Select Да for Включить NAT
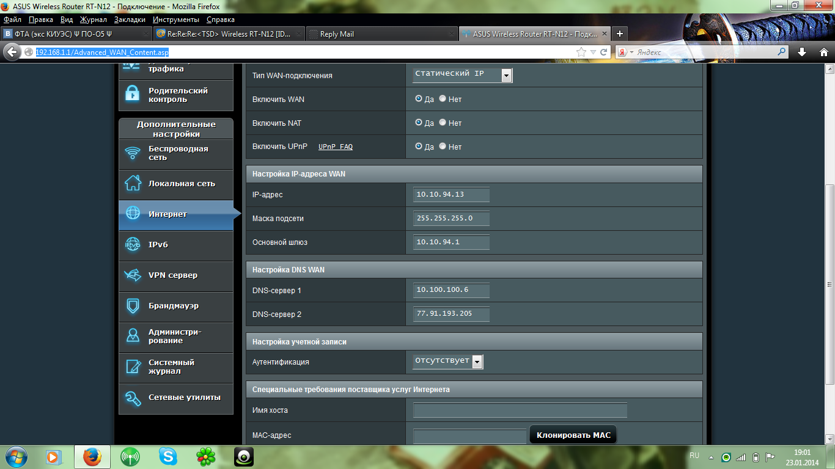 pyautogui.click(x=419, y=122)
